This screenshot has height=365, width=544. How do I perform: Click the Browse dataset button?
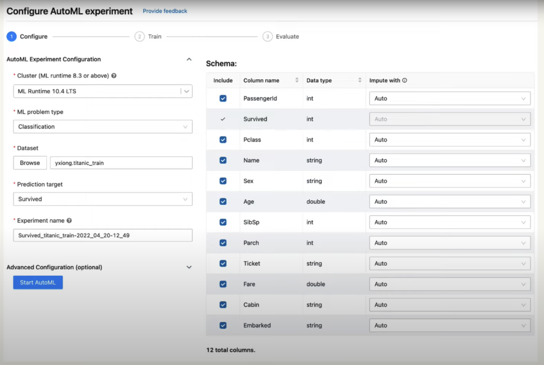[x=30, y=163]
